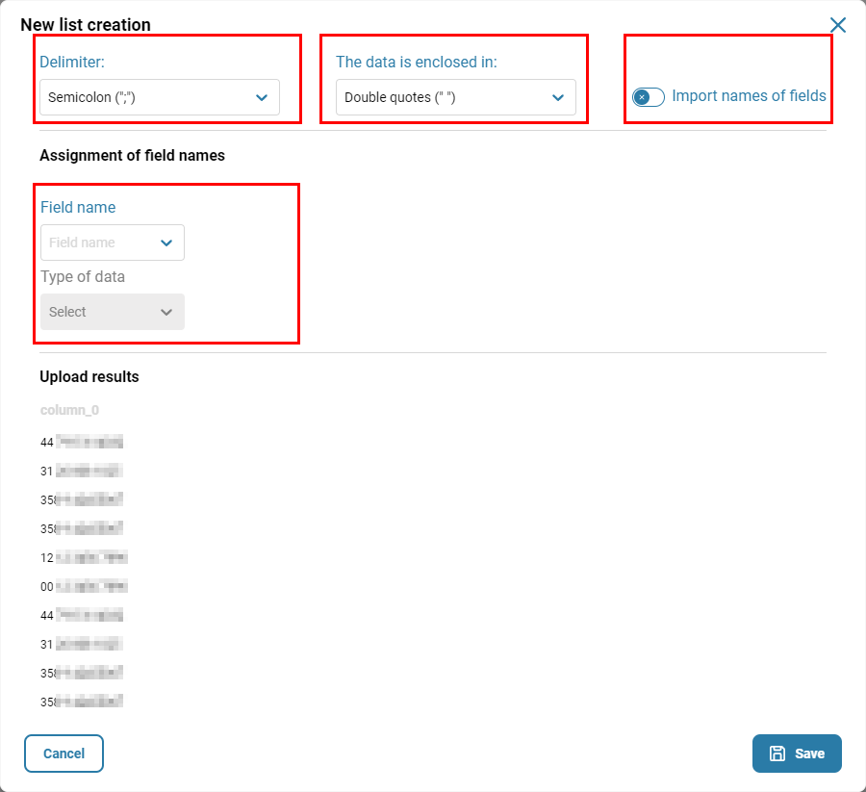Click the row starting with 12
Screen dimensions: 866x792
pyautogui.click(x=84, y=557)
